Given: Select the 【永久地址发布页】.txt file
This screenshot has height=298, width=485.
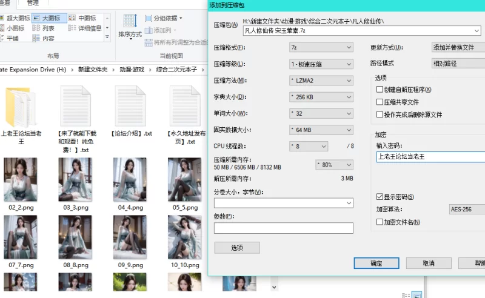Looking at the screenshot, I should [186, 115].
